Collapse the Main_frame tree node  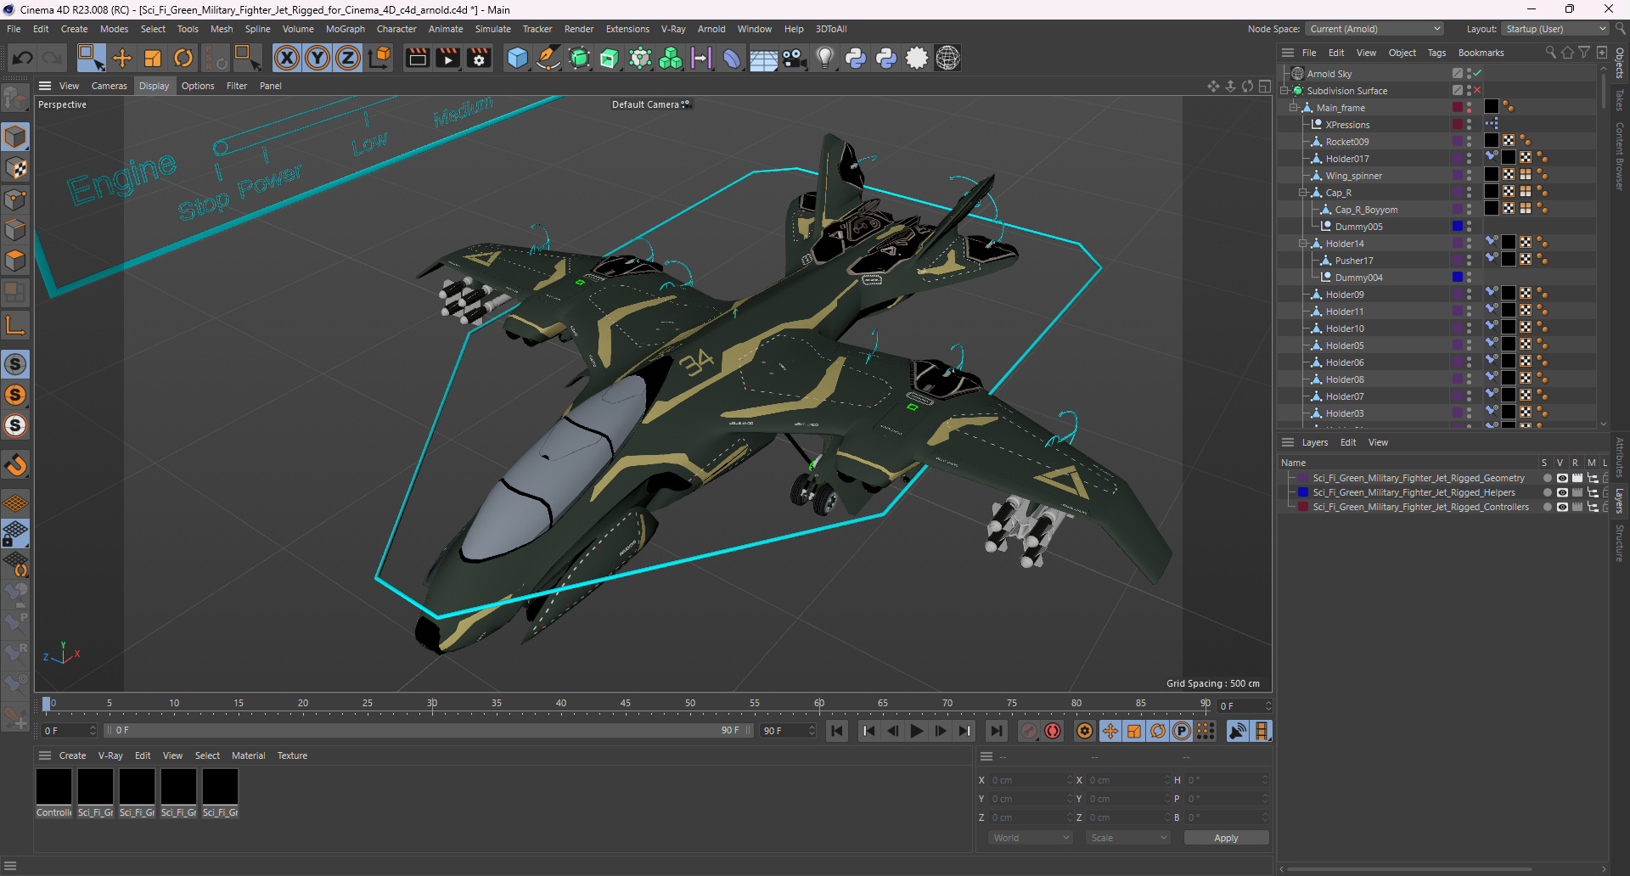[x=1294, y=108]
